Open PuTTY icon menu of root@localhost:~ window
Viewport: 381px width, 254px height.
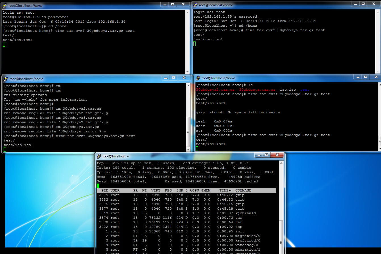coord(99,156)
